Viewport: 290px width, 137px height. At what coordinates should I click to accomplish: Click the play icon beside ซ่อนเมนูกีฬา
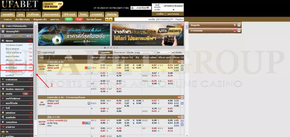coord(3,31)
